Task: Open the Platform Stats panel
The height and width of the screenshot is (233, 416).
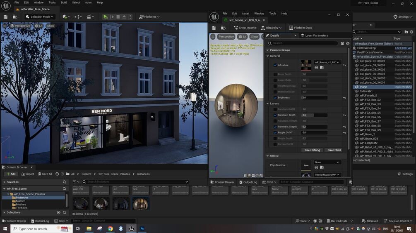Action: (x=301, y=28)
